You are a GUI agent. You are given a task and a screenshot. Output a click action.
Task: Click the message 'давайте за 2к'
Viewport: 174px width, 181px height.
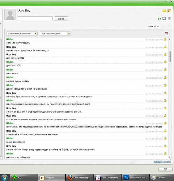click(13, 66)
